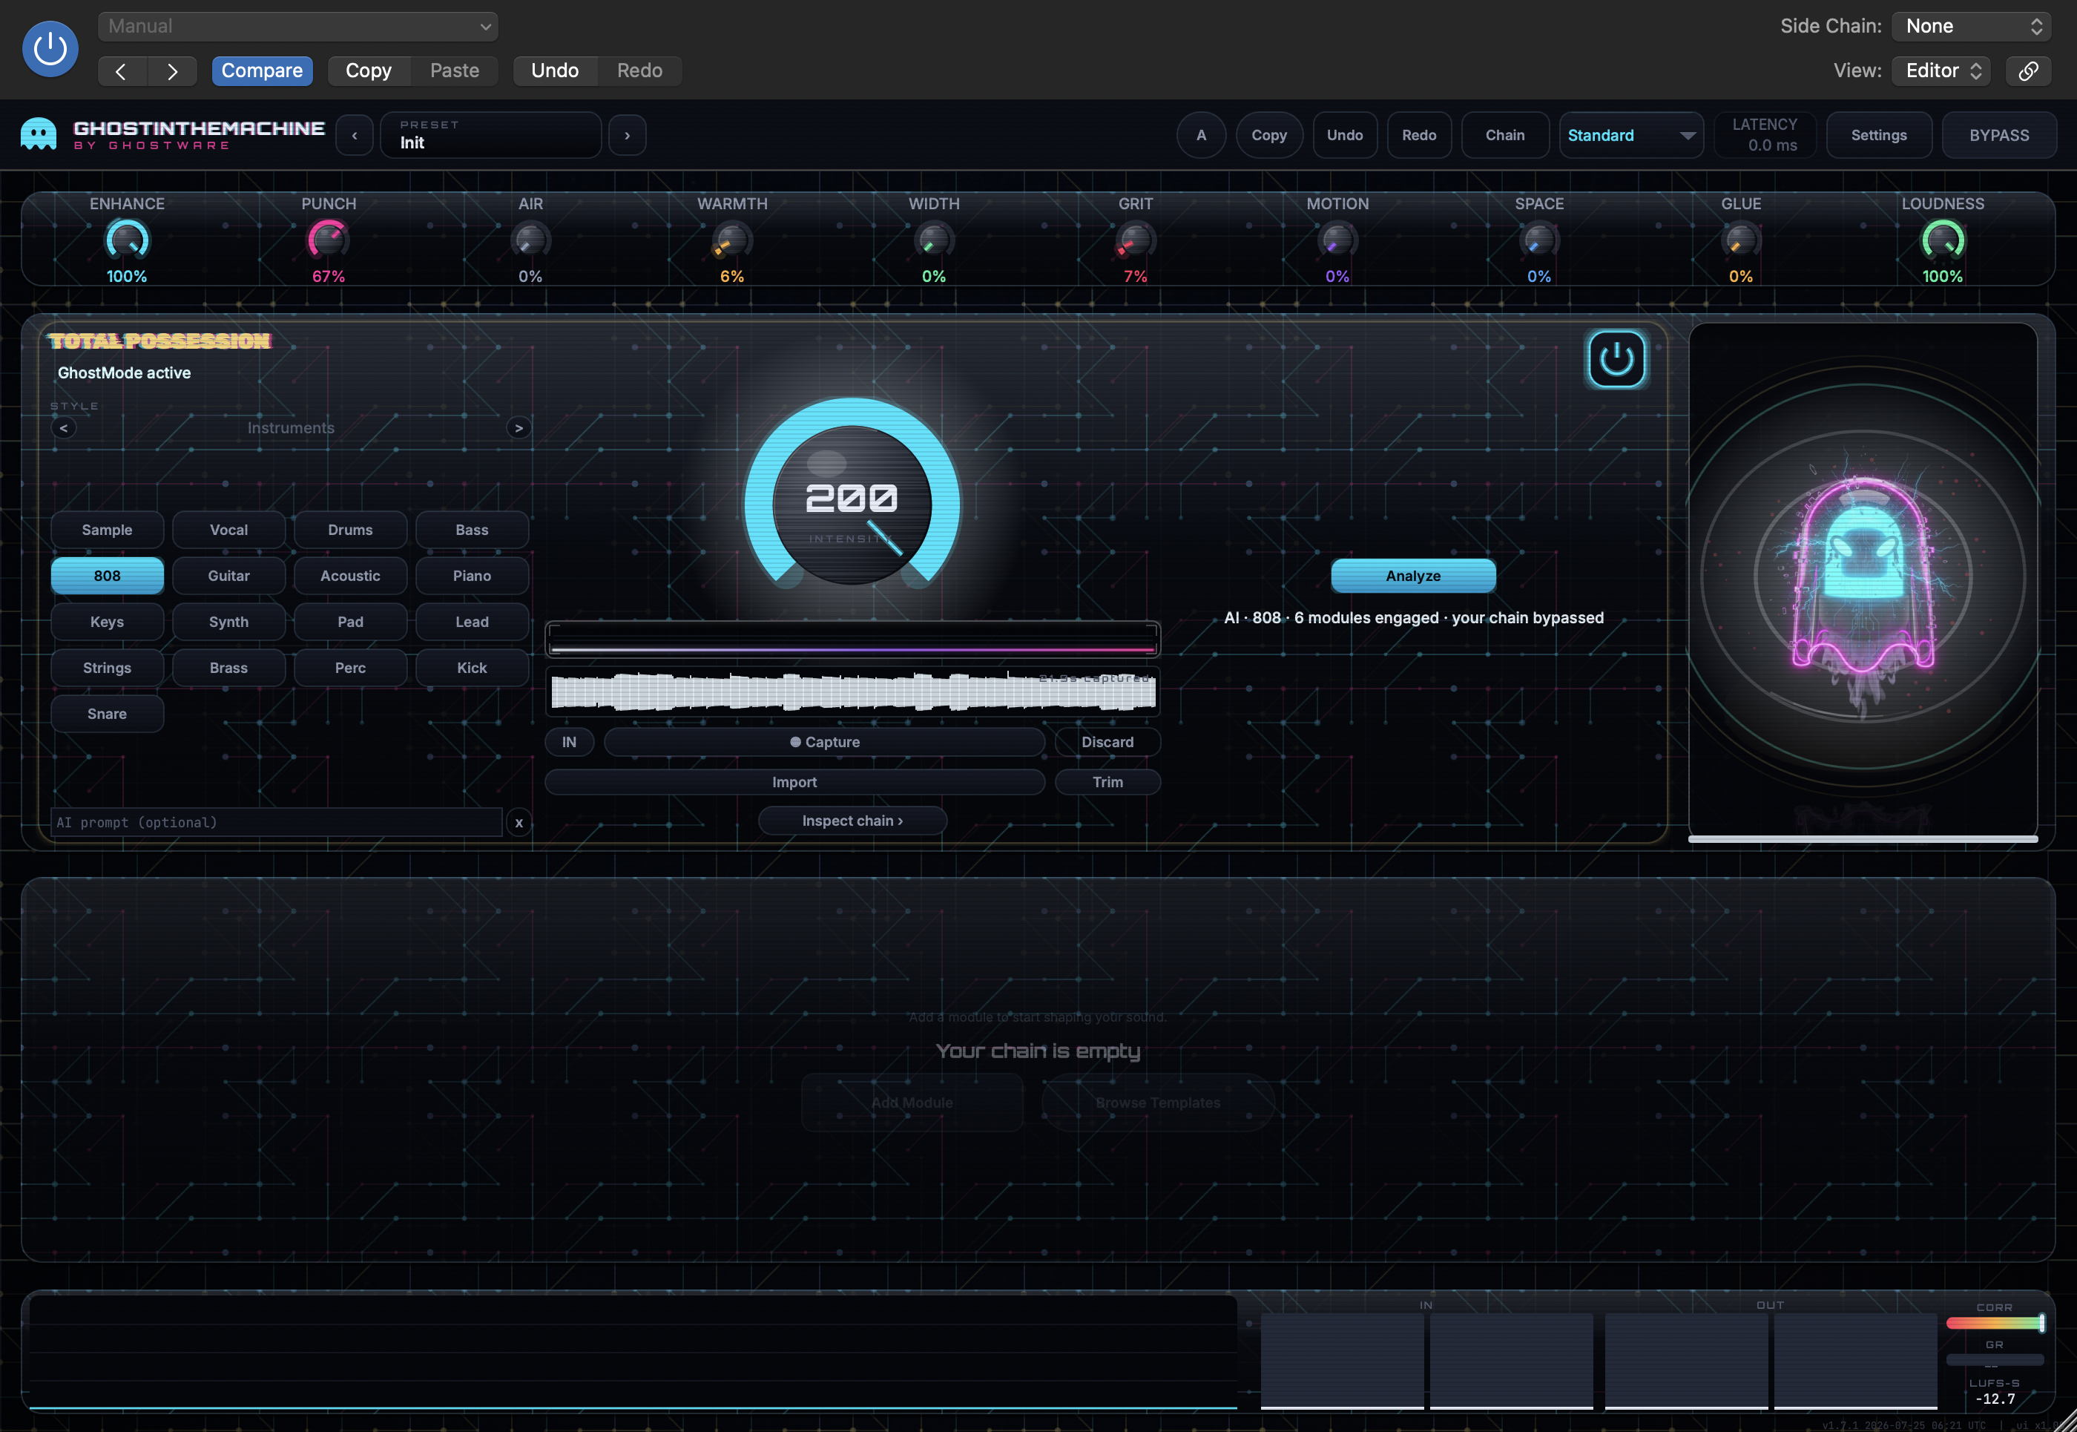The height and width of the screenshot is (1432, 2077).
Task: Toggle the Compare button
Action: click(x=262, y=71)
